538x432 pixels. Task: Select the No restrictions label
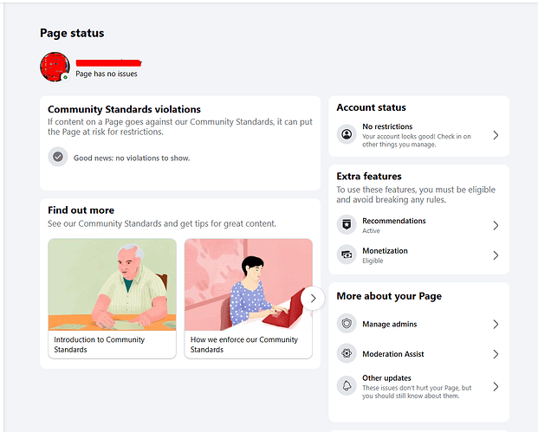point(387,126)
